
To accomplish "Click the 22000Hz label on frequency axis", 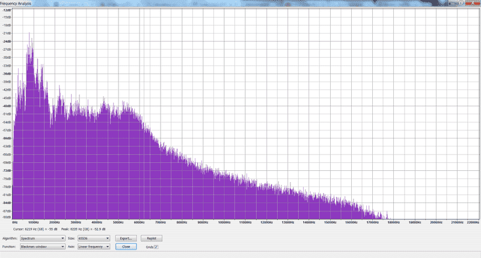I will coord(472,223).
